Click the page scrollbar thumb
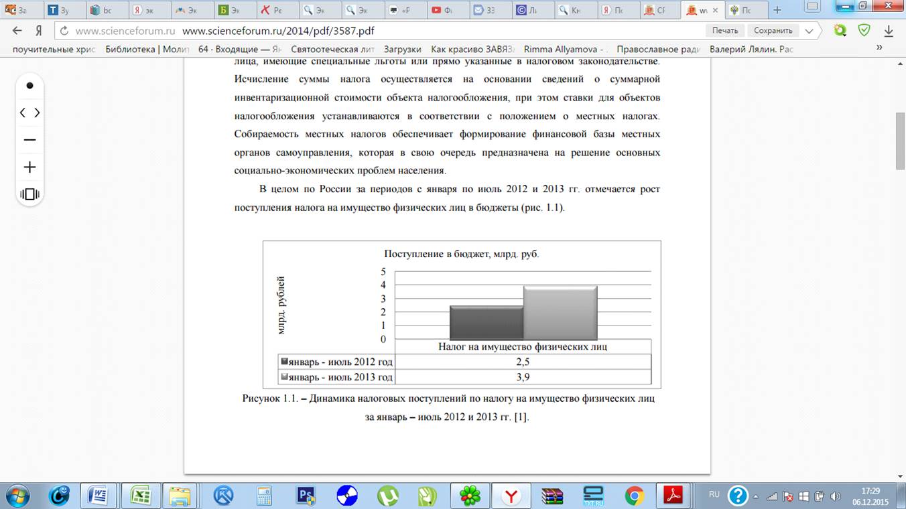Screen dimensions: 906x509 pos(901,141)
